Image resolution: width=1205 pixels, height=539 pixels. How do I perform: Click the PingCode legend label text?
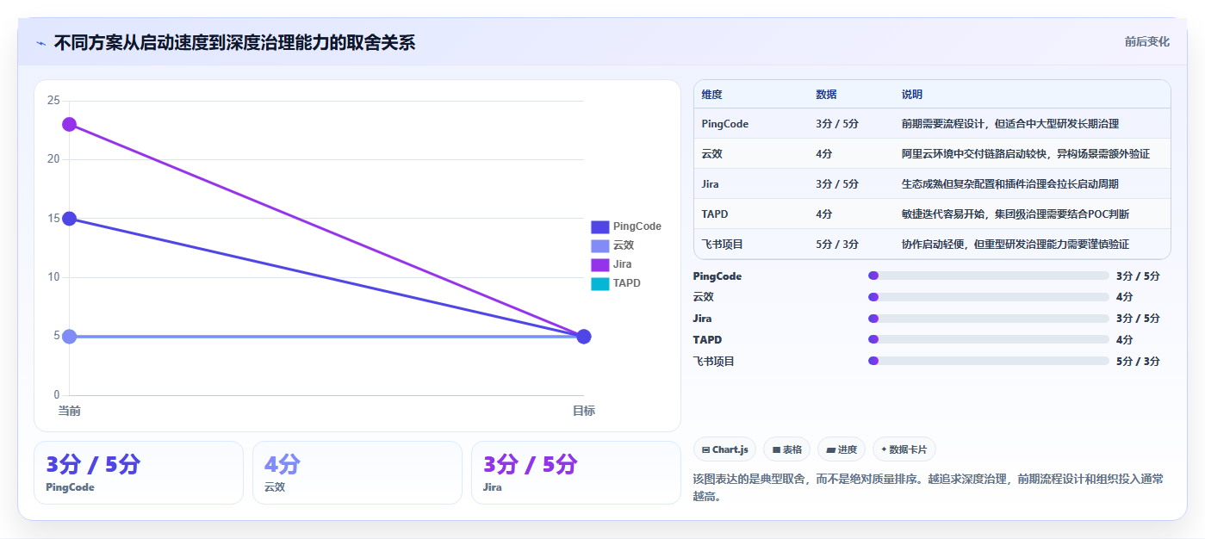[x=637, y=226]
